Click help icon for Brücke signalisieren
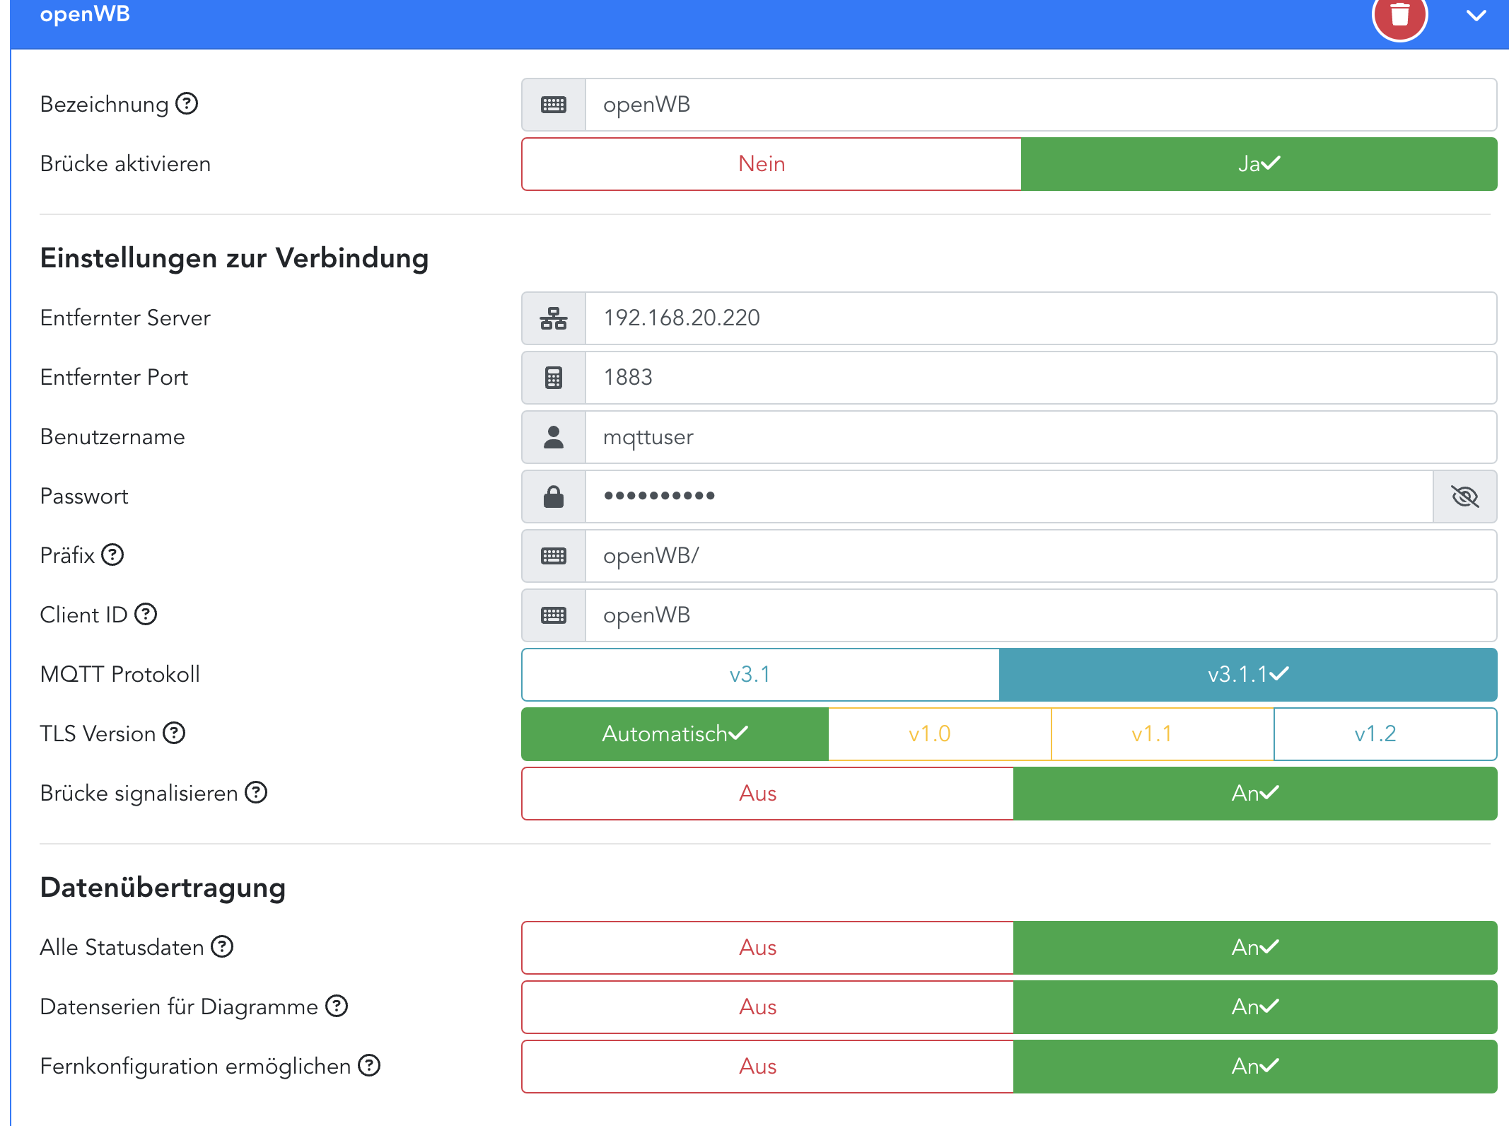1509x1126 pixels. 256,793
